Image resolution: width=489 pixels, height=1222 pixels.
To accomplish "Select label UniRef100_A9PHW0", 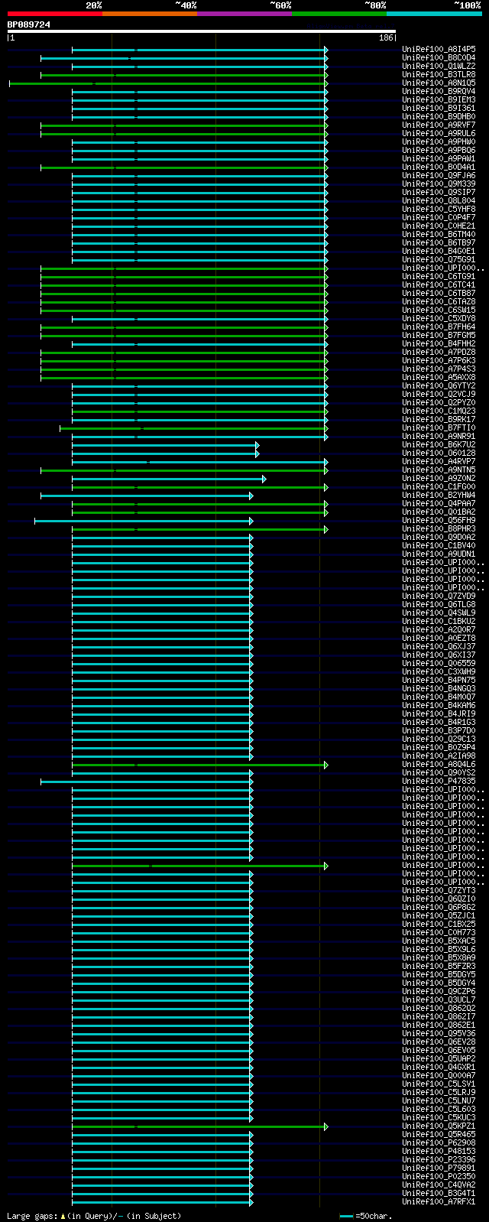I will [x=439, y=141].
